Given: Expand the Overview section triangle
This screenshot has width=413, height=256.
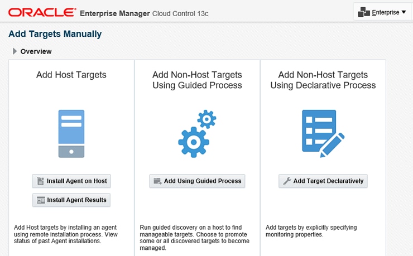Looking at the screenshot, I should (x=15, y=51).
